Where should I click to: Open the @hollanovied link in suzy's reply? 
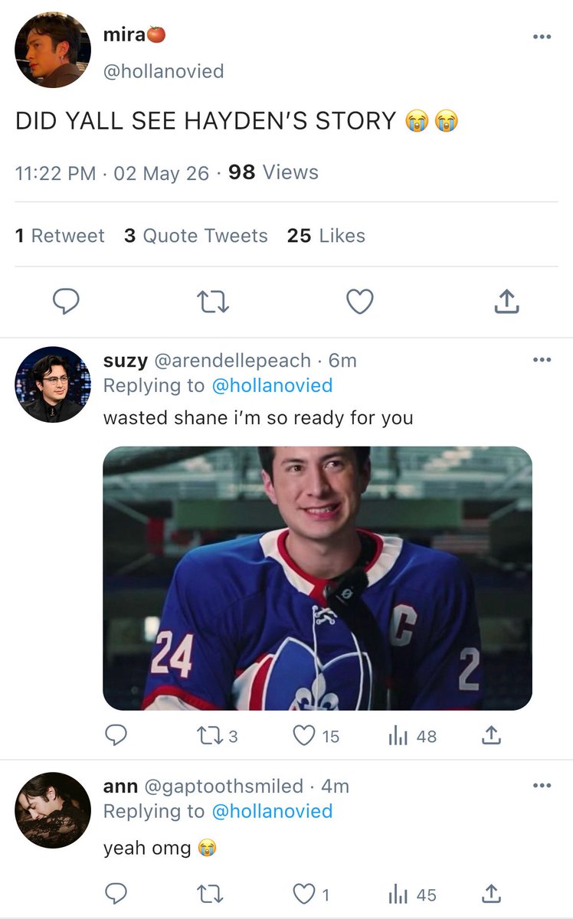(272, 385)
